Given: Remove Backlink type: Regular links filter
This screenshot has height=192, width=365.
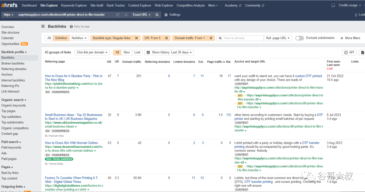Looking at the screenshot, I should (137, 38).
